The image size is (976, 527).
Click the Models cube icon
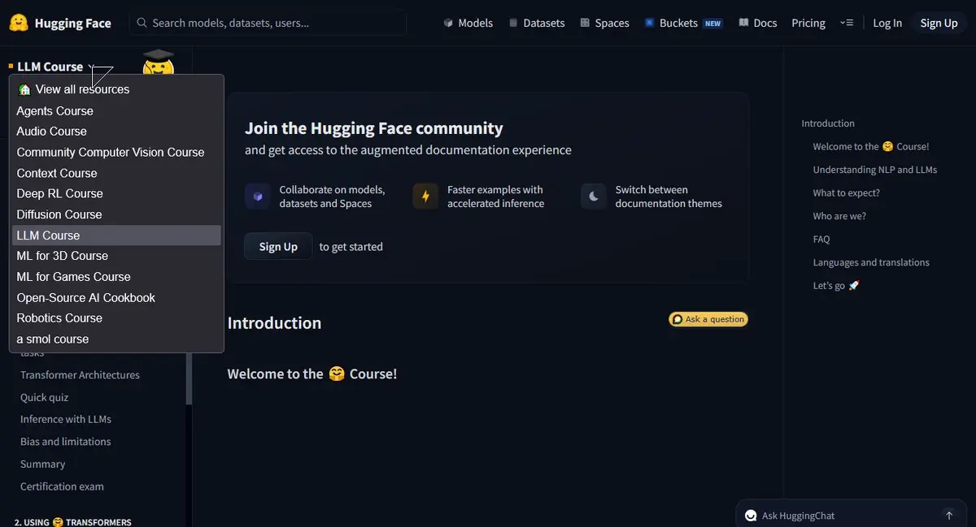click(448, 23)
